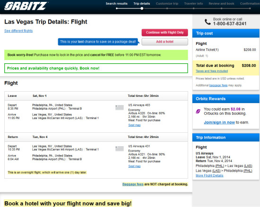Open the Seat map for US Airways 403

[x=134, y=125]
